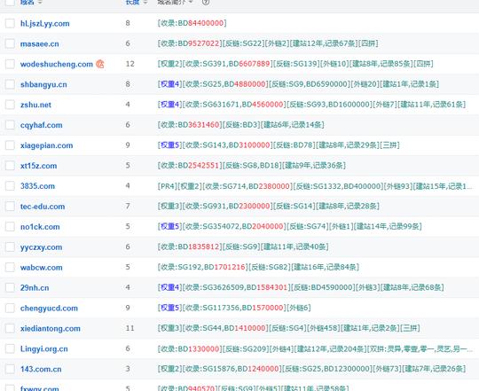
Task: Check the yyczxy.com checkbox
Action: [10, 247]
